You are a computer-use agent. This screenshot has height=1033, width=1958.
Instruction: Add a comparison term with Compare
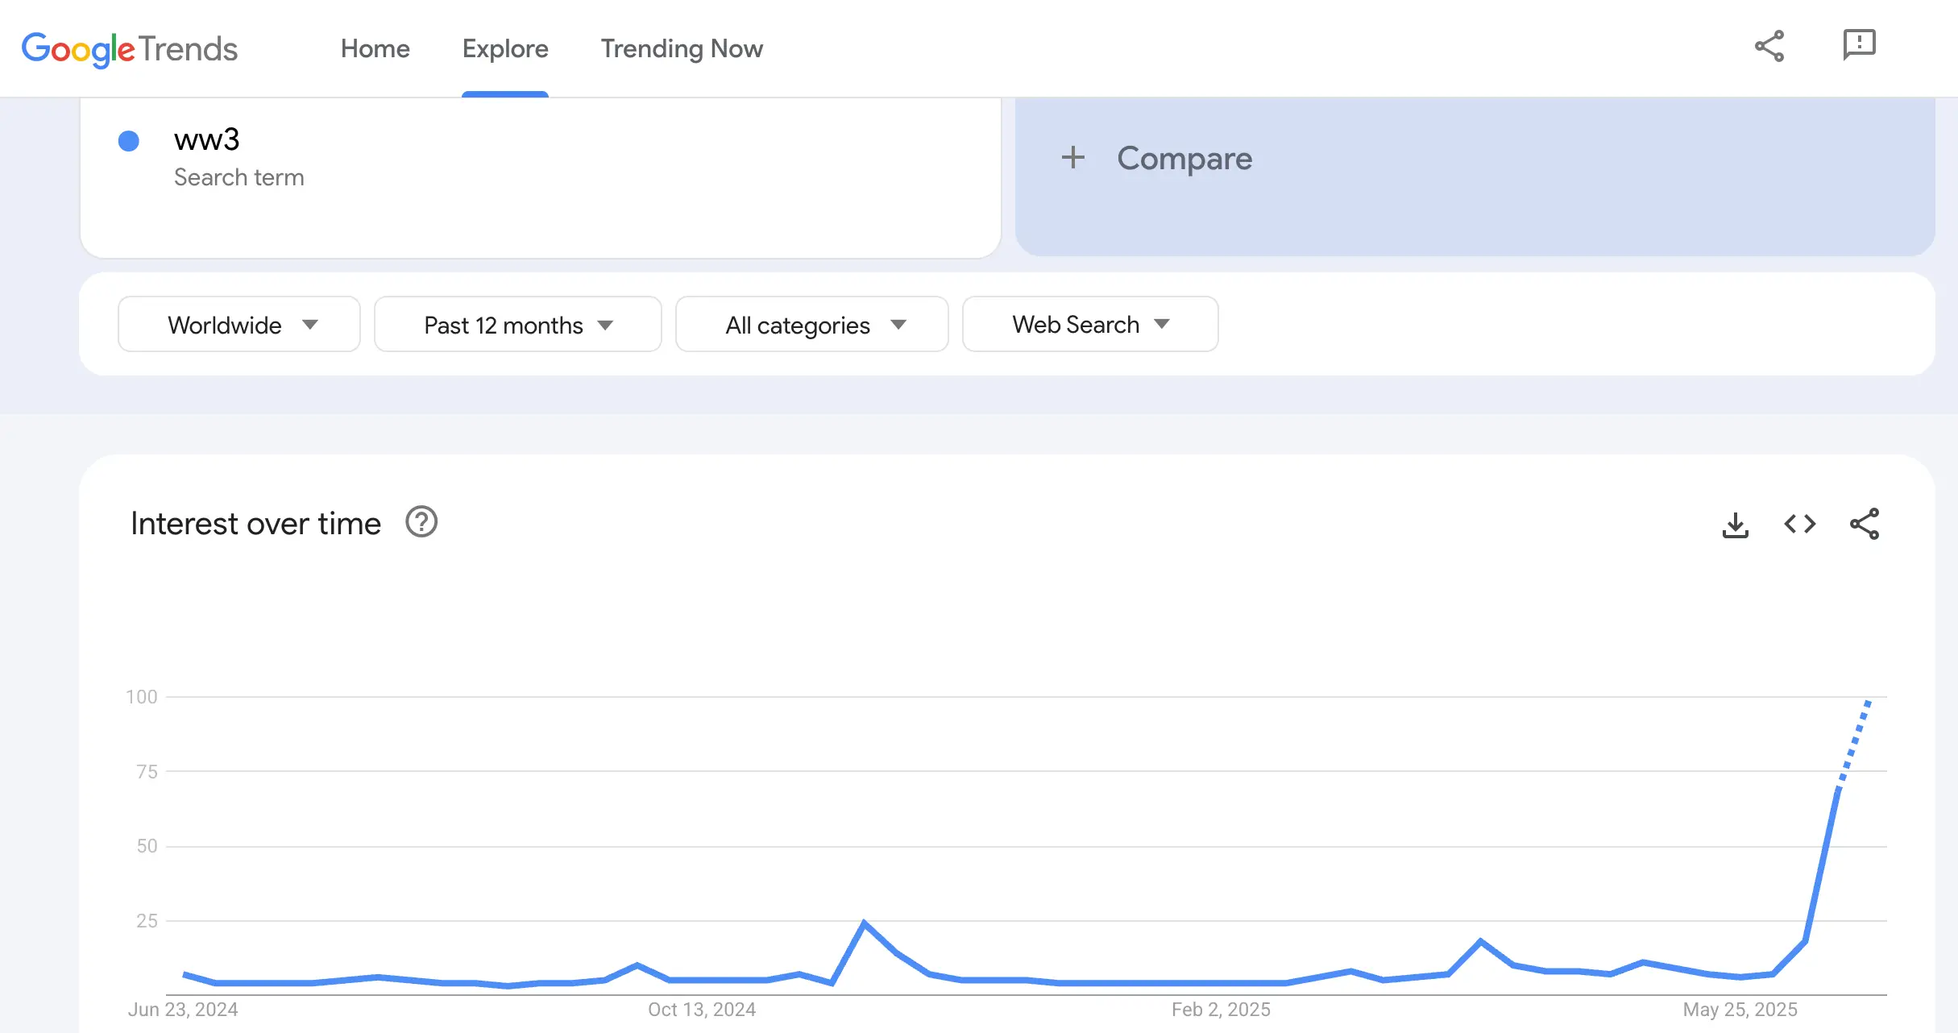coord(1184,158)
